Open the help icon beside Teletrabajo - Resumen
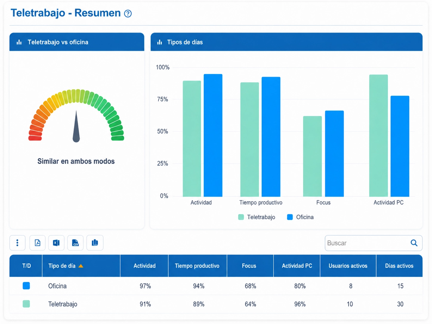432x324 pixels. (128, 13)
